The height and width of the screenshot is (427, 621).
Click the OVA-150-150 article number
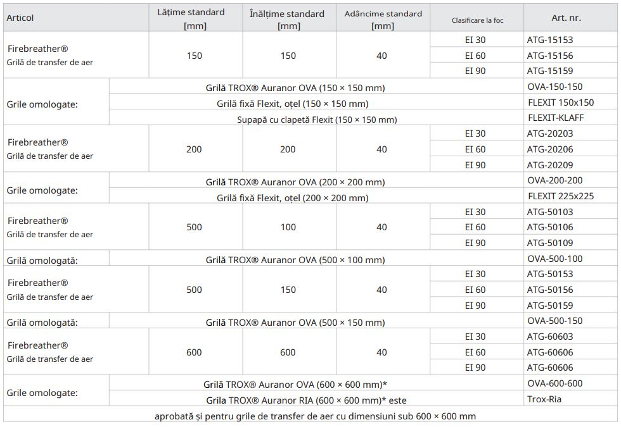pyautogui.click(x=554, y=87)
